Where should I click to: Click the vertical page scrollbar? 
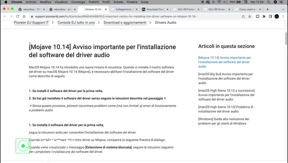coord(286,38)
